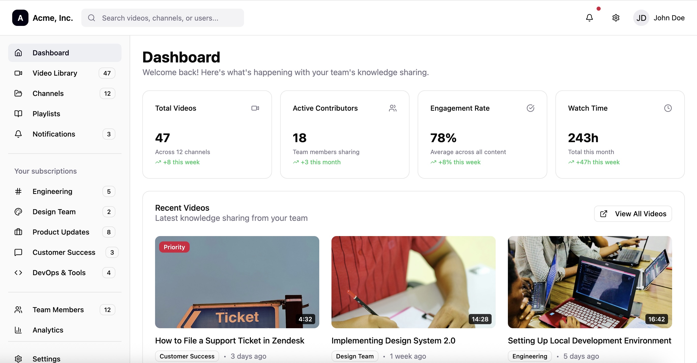This screenshot has width=697, height=363.
Task: Select the Engineering subscription channel
Action: [x=53, y=191]
